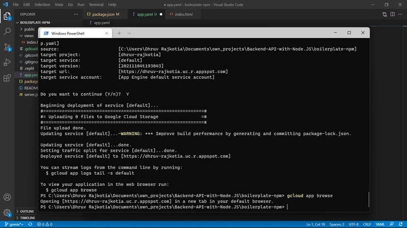Open notifications bell in status bar
This screenshot has height=228, width=407.
pos(401,224)
